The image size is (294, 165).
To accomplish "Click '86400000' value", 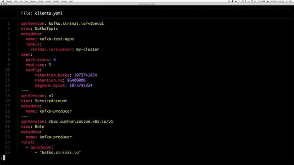I will tap(76, 80).
